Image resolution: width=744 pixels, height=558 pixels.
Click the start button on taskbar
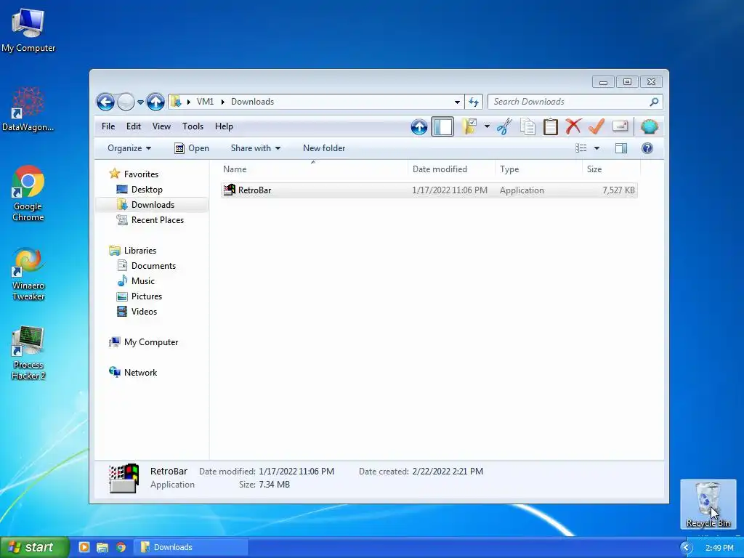click(34, 547)
